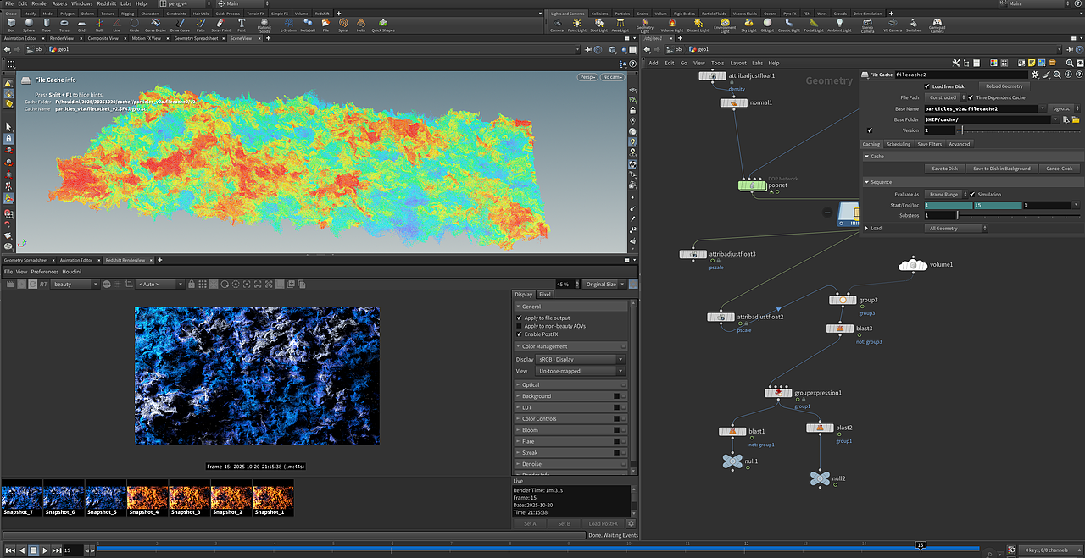Open the Pyro FX shelf tab

click(x=788, y=14)
